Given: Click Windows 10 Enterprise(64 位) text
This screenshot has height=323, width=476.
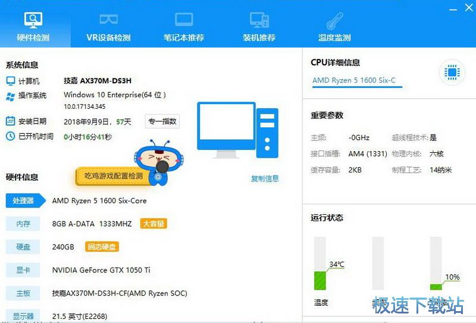Looking at the screenshot, I should point(115,95).
